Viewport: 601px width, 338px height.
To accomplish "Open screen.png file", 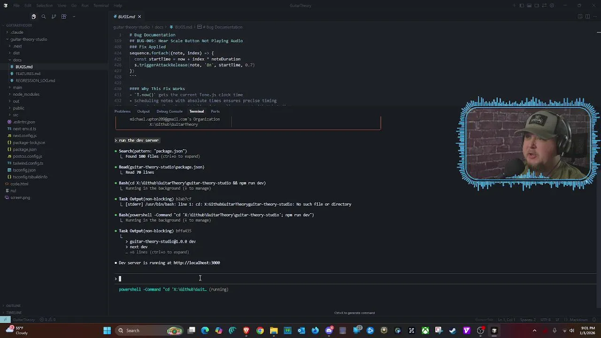I will 20,198.
